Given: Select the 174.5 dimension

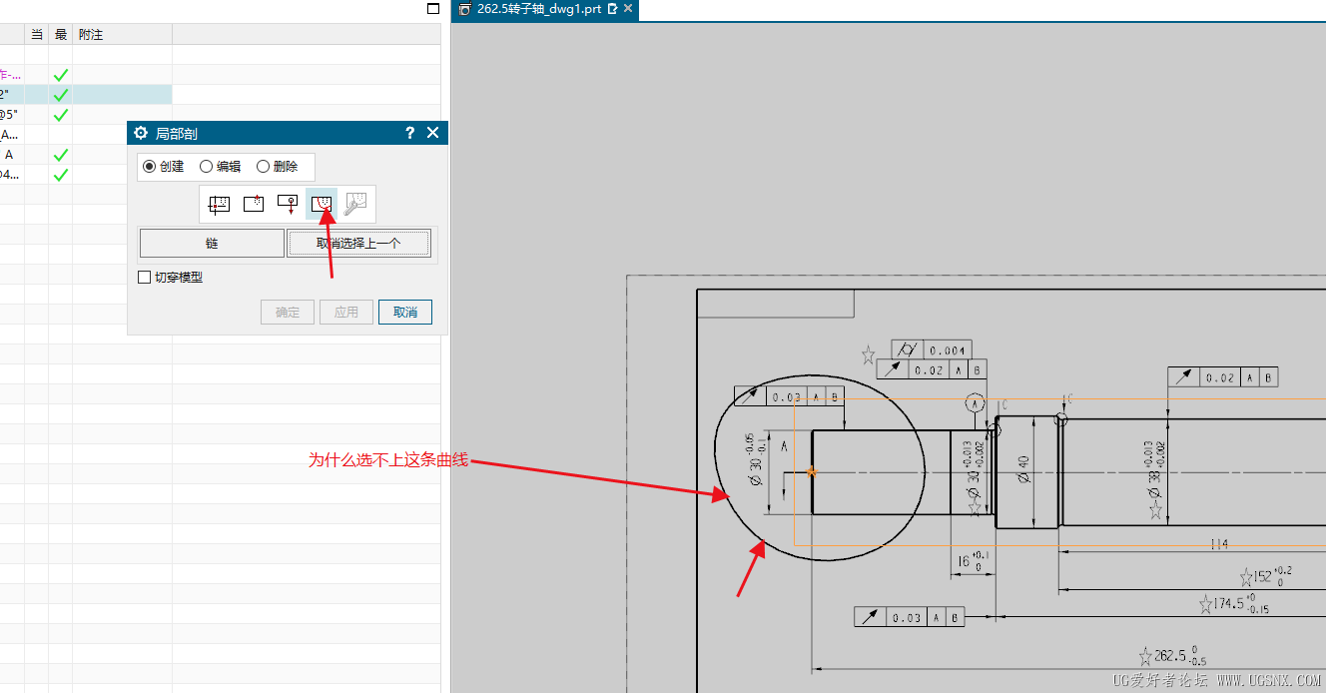Looking at the screenshot, I should pos(1241,604).
